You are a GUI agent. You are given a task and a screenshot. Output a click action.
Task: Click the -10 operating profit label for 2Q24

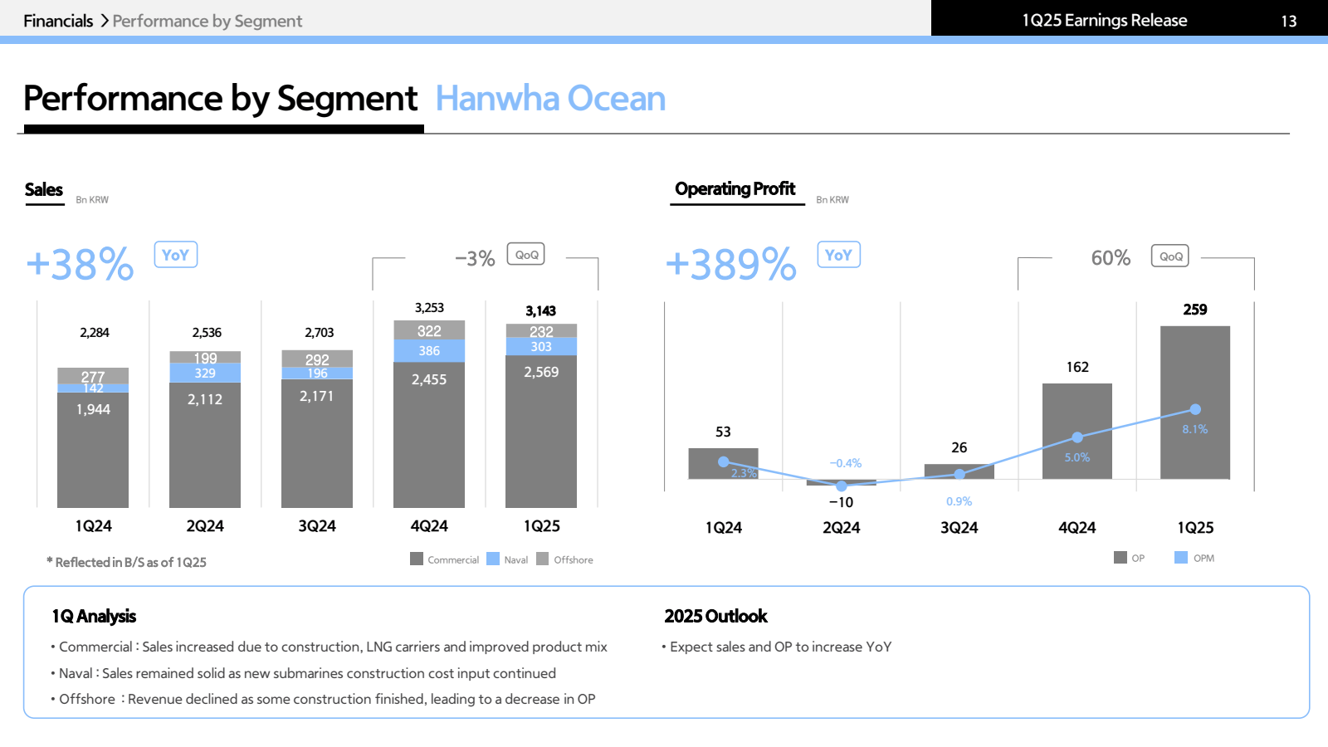click(x=841, y=502)
